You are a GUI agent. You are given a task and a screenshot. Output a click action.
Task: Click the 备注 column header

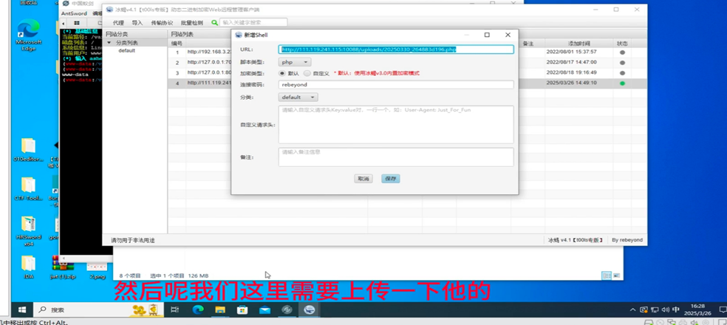(x=528, y=43)
